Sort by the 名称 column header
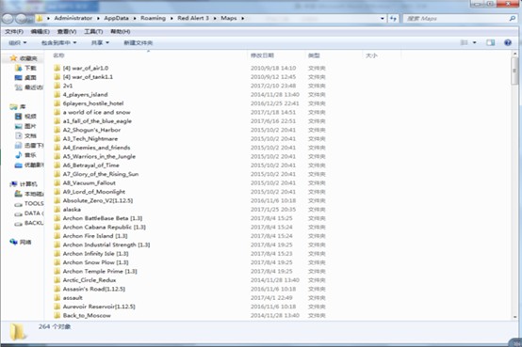The height and width of the screenshot is (347, 522). point(58,55)
